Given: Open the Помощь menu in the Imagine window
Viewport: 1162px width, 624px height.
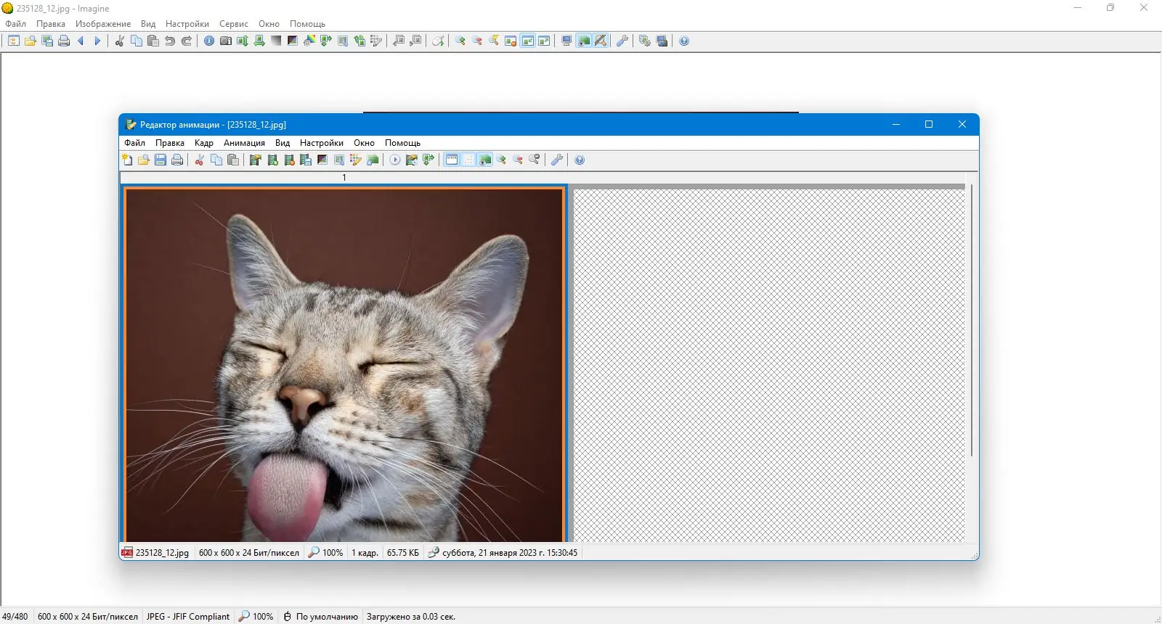Looking at the screenshot, I should [x=307, y=24].
